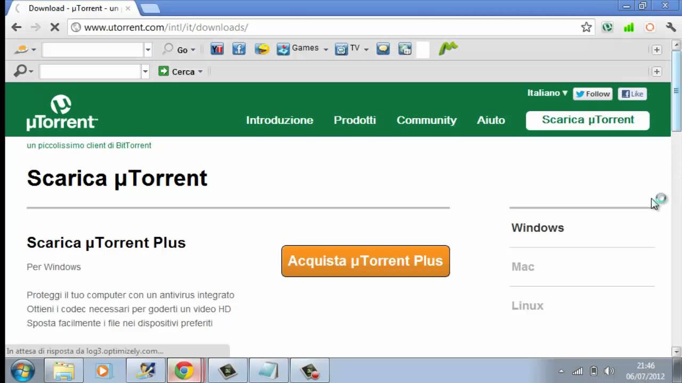The width and height of the screenshot is (682, 383).
Task: Open the TV dropdown in the toolbar
Action: tap(366, 49)
